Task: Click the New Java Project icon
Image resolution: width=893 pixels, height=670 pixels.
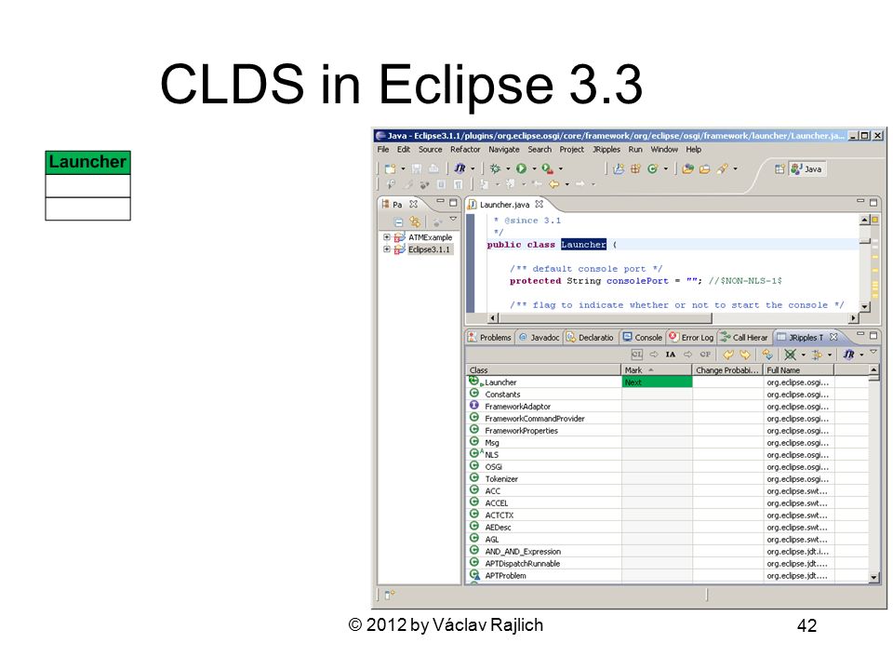Action: pyautogui.click(x=619, y=168)
